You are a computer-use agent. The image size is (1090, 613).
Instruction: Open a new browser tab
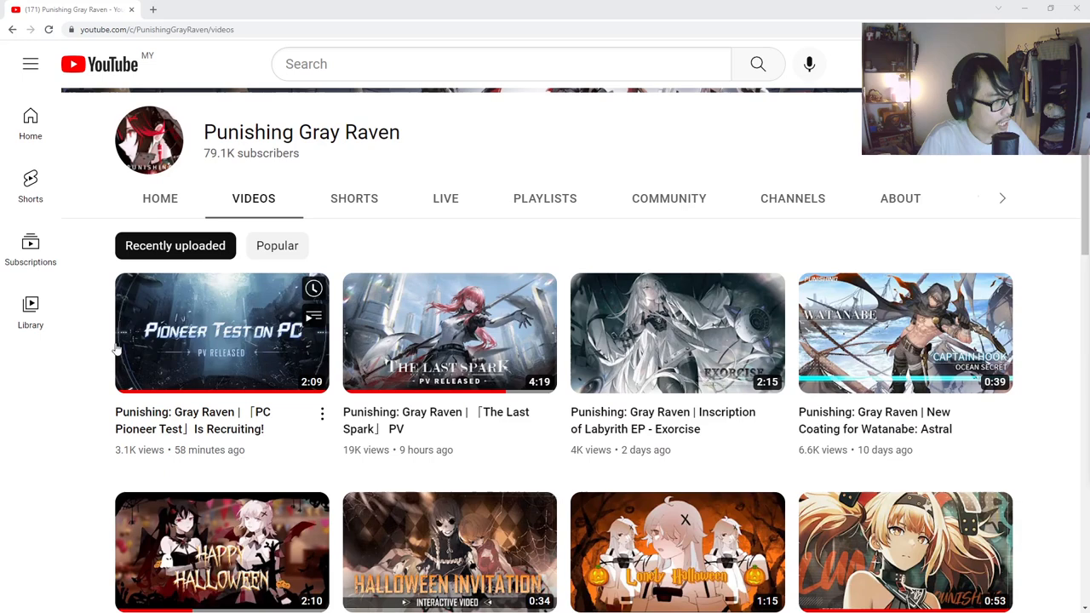153,9
